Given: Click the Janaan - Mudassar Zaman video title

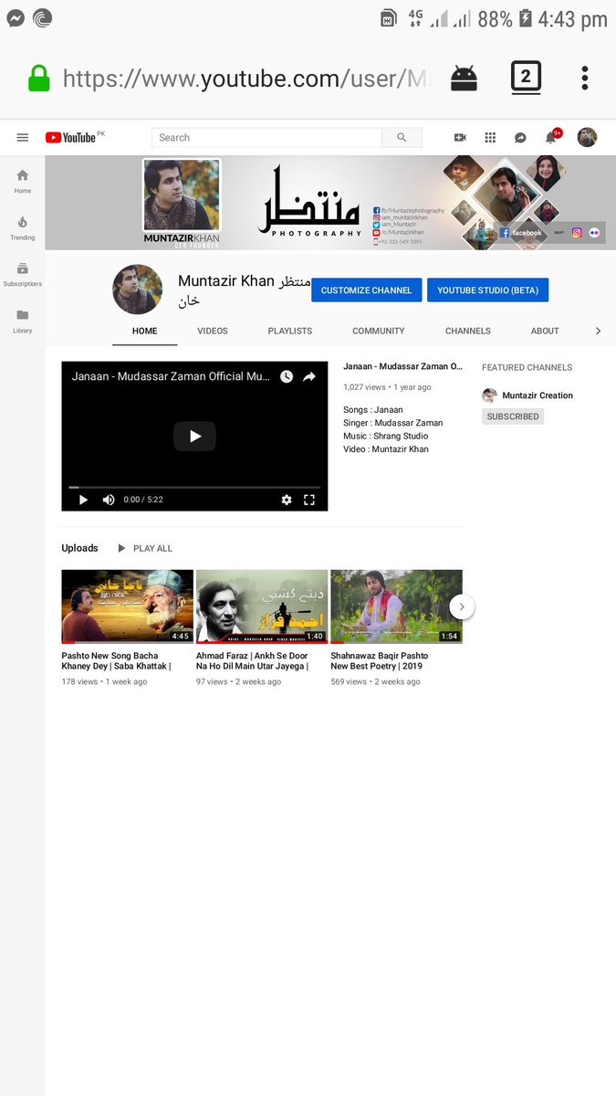Looking at the screenshot, I should (402, 366).
